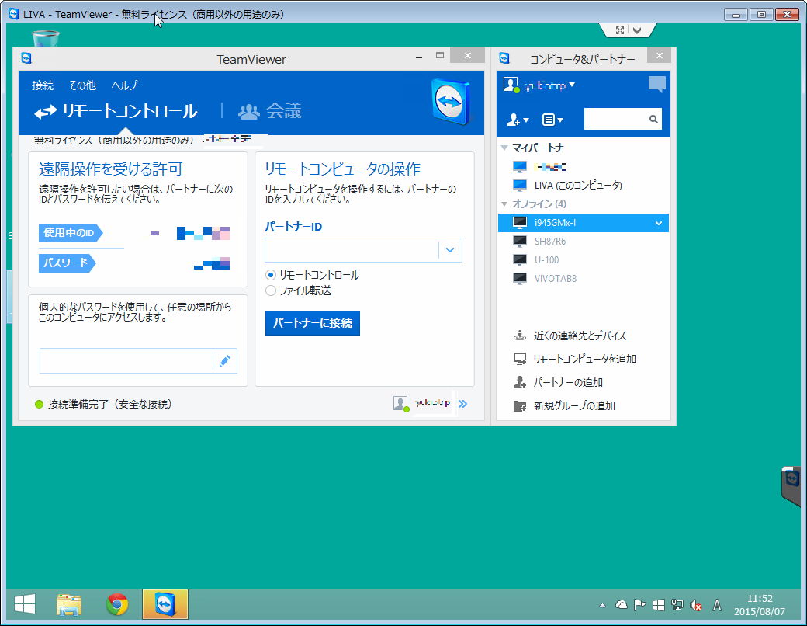Screen dimensions: 807x626
Task: Open the 接続 menu
Action: click(x=43, y=85)
